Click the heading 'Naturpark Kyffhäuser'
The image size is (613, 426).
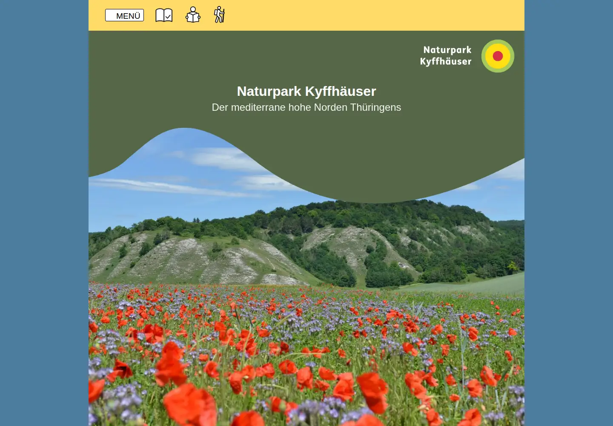point(306,91)
